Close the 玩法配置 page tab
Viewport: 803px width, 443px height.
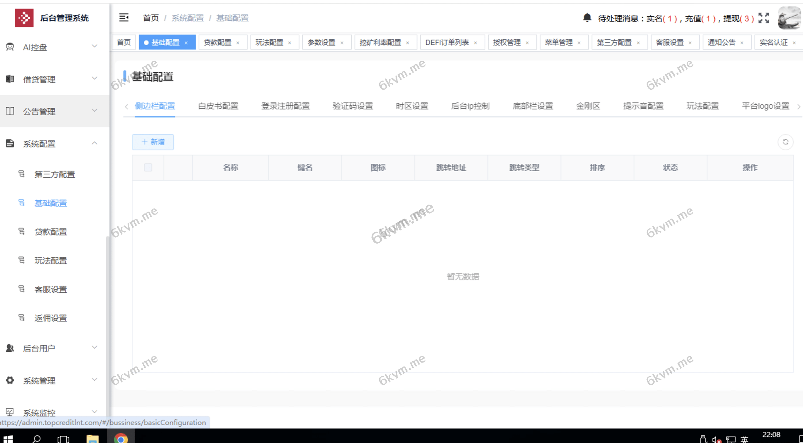[x=290, y=43]
